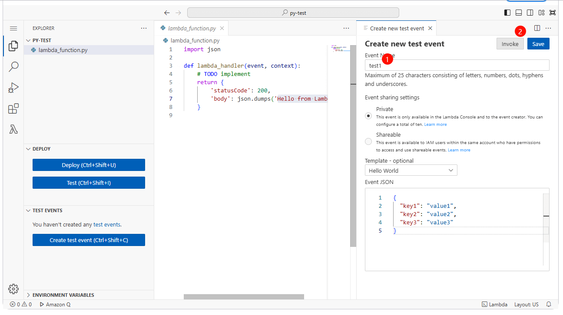The image size is (563, 315).
Task: Close the Create new test event tab
Action: [x=430, y=28]
